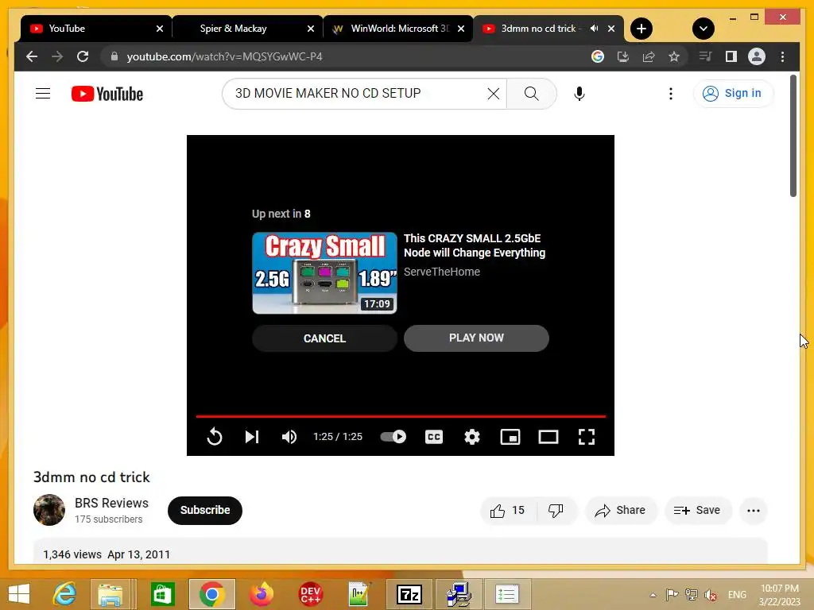This screenshot has height=610, width=814.
Task: Mute the tab via speaker icon
Action: (595, 29)
